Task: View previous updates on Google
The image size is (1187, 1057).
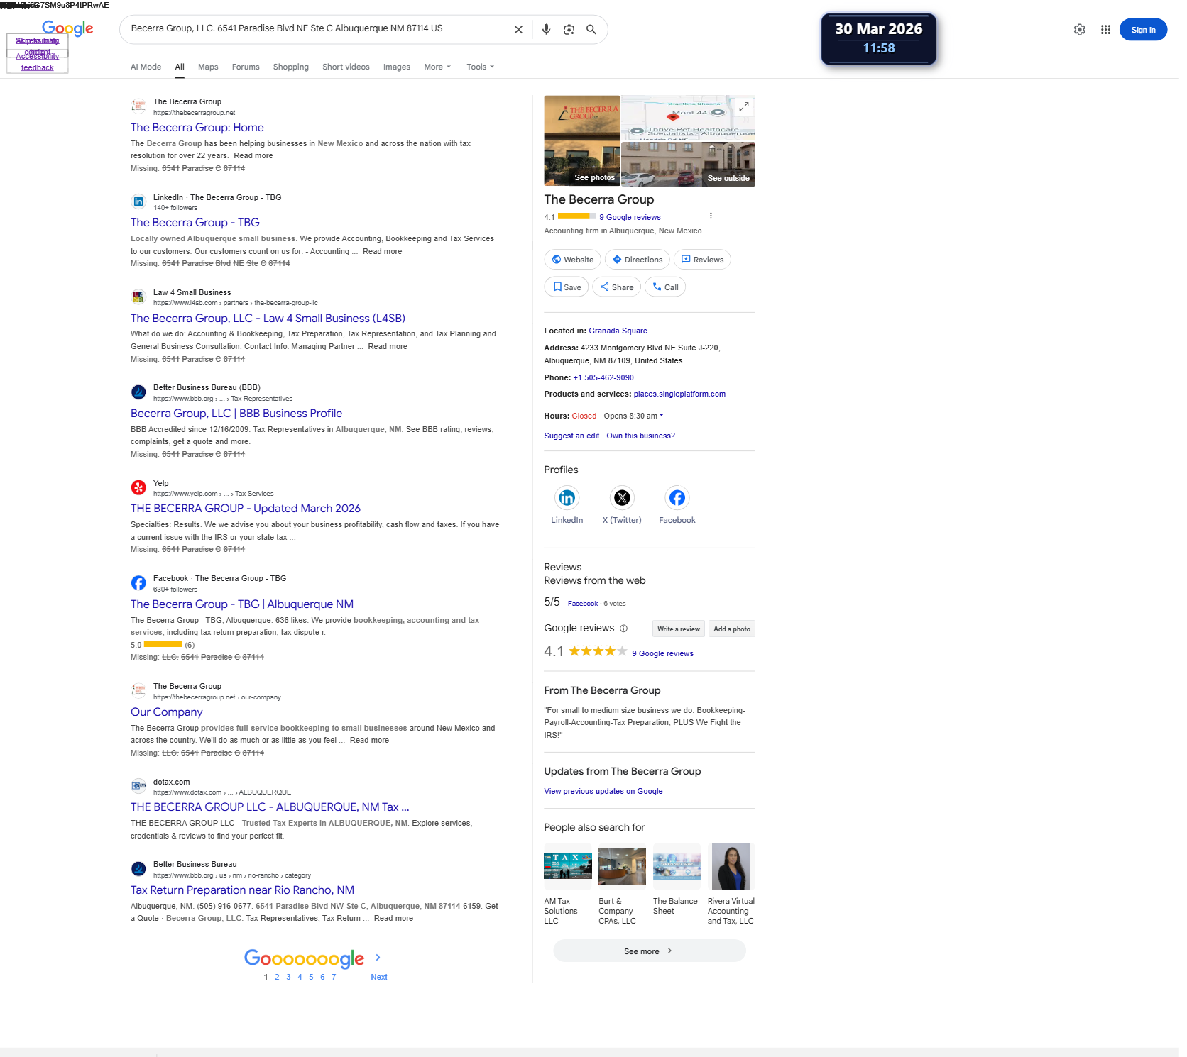Action: pyautogui.click(x=603, y=791)
